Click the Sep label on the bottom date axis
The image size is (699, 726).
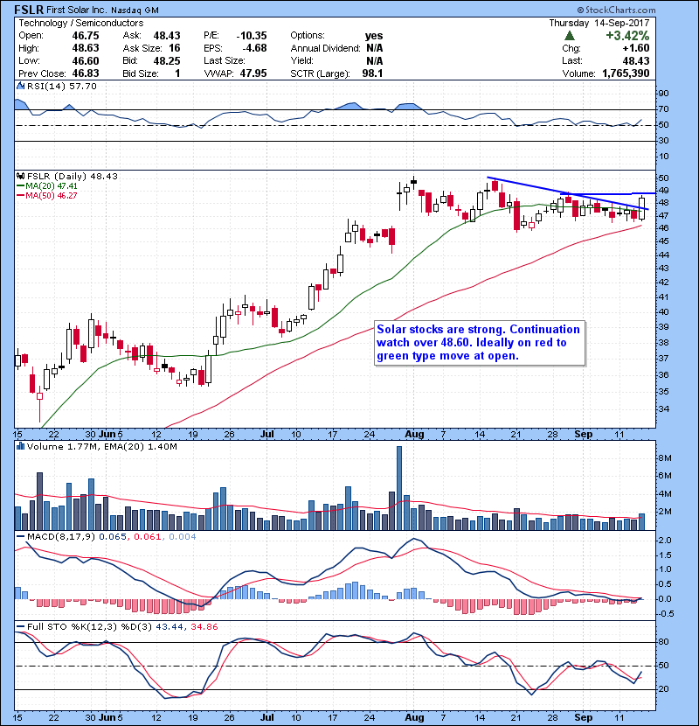[x=583, y=717]
